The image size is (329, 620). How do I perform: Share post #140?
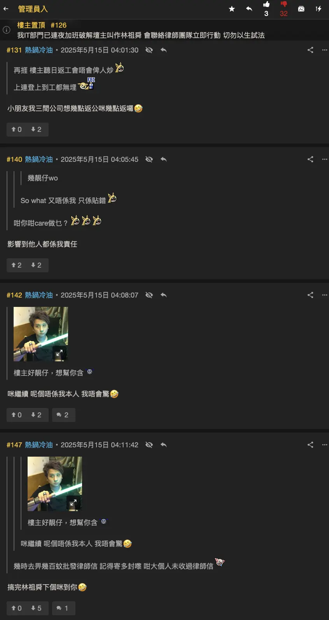pos(310,159)
